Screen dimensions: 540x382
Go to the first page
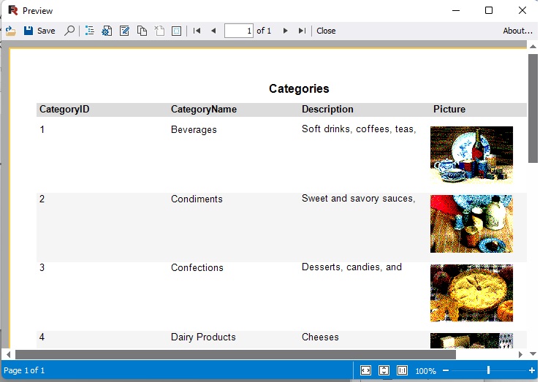point(197,31)
